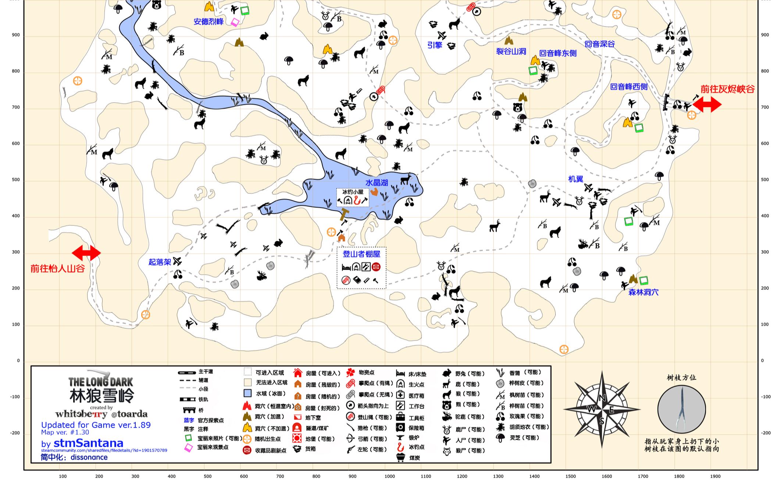
Task: Click the 安德烈峰 label
Action: tap(208, 21)
